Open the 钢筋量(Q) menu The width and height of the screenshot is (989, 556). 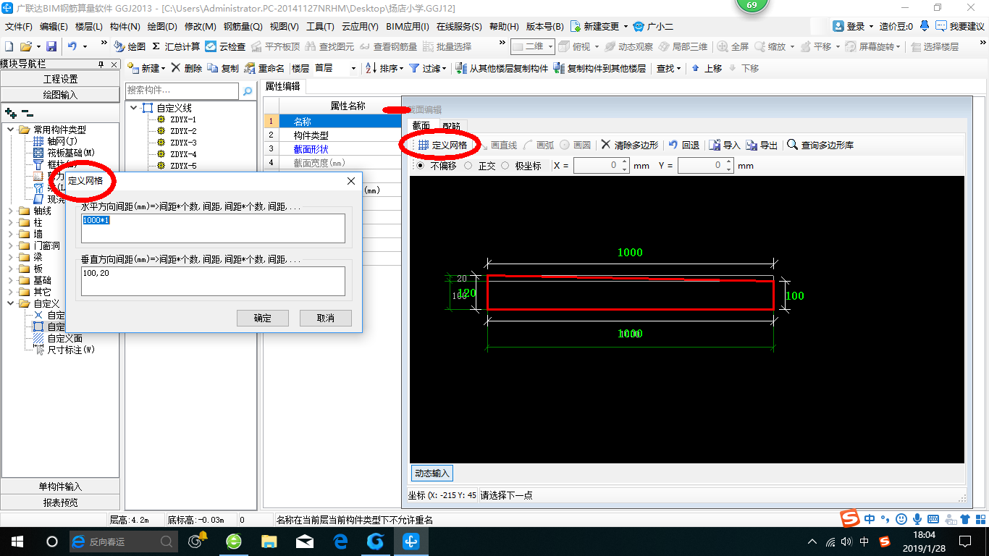tap(243, 27)
